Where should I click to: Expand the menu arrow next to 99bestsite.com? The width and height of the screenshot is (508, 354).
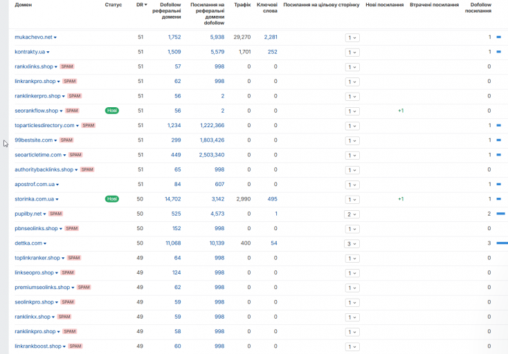tap(55, 140)
